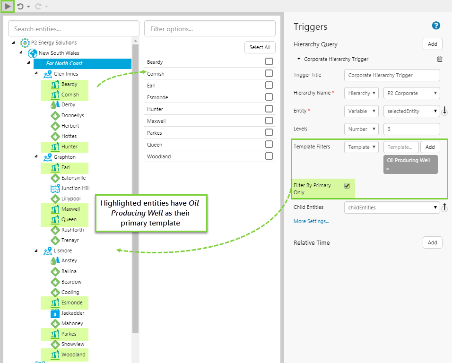Click the New South Wales globe icon
The image size is (452, 363).
(33, 53)
